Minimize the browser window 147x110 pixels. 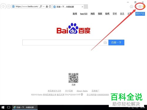[x=128, y=2]
